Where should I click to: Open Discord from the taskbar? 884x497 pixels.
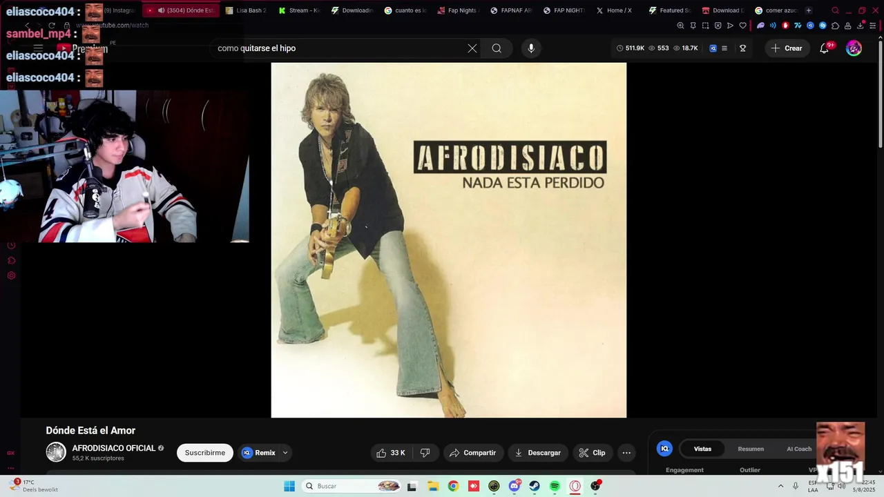pyautogui.click(x=515, y=486)
